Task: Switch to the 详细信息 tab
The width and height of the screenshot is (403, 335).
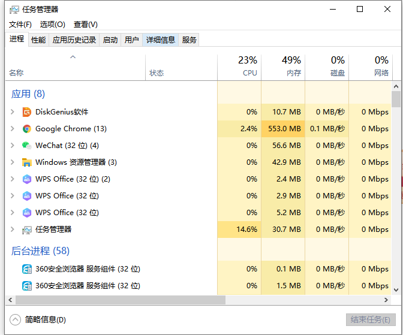Action: point(161,40)
